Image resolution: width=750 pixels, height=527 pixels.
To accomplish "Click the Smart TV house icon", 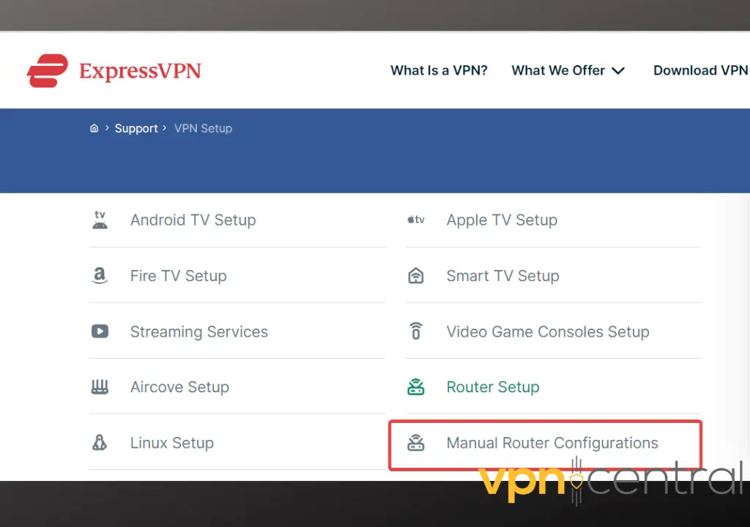I will pyautogui.click(x=416, y=276).
